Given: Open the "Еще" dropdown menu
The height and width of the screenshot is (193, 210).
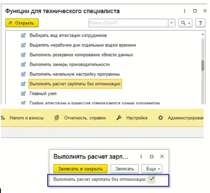Looking at the screenshot, I should [x=152, y=169].
